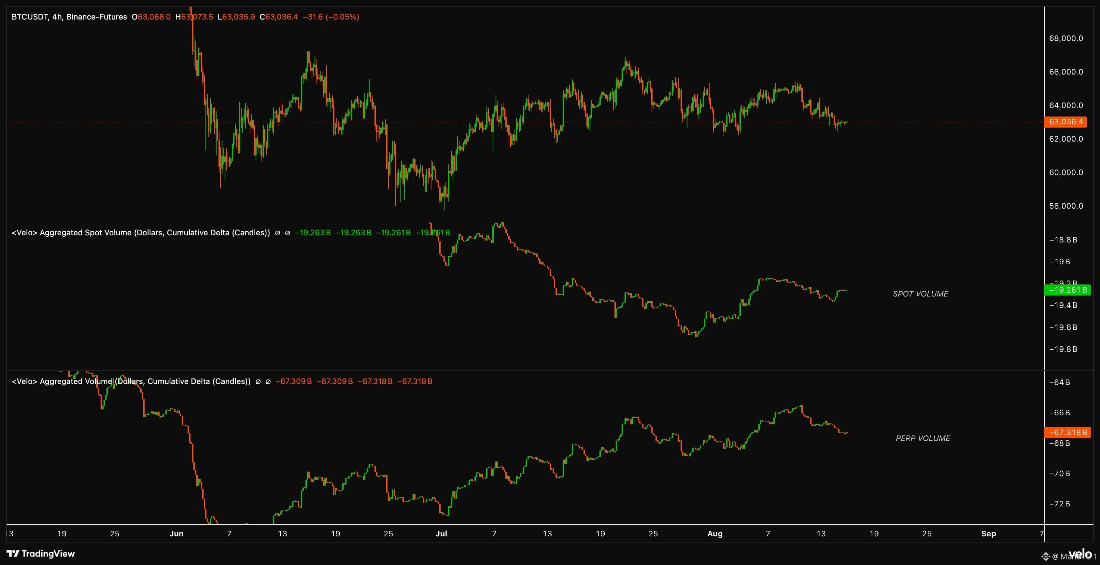Click the Sep label on the time axis
This screenshot has width=1100, height=565.
(x=989, y=533)
